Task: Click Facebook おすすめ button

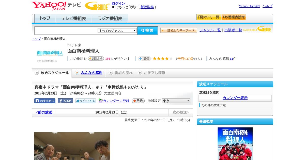Action: coord(45,101)
